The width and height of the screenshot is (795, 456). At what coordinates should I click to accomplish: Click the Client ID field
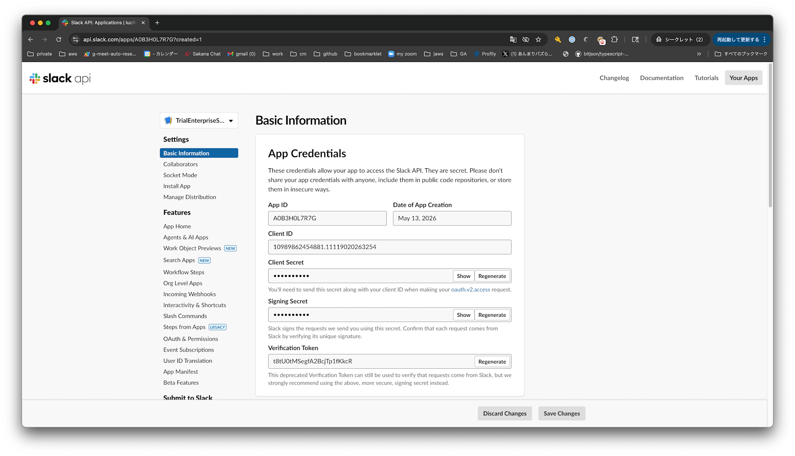pos(390,247)
